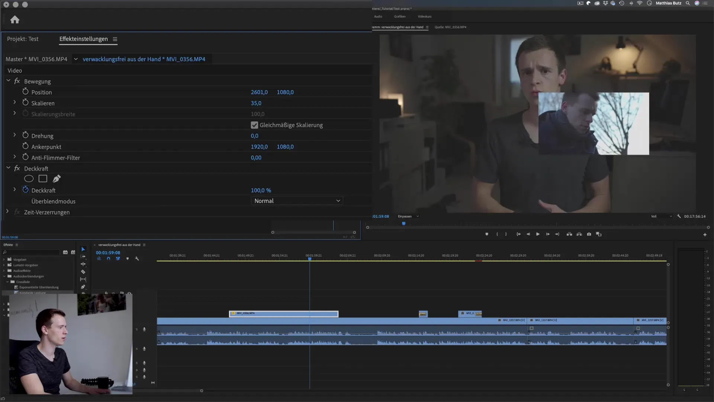Disable the Bewegung fx effect

tap(17, 81)
